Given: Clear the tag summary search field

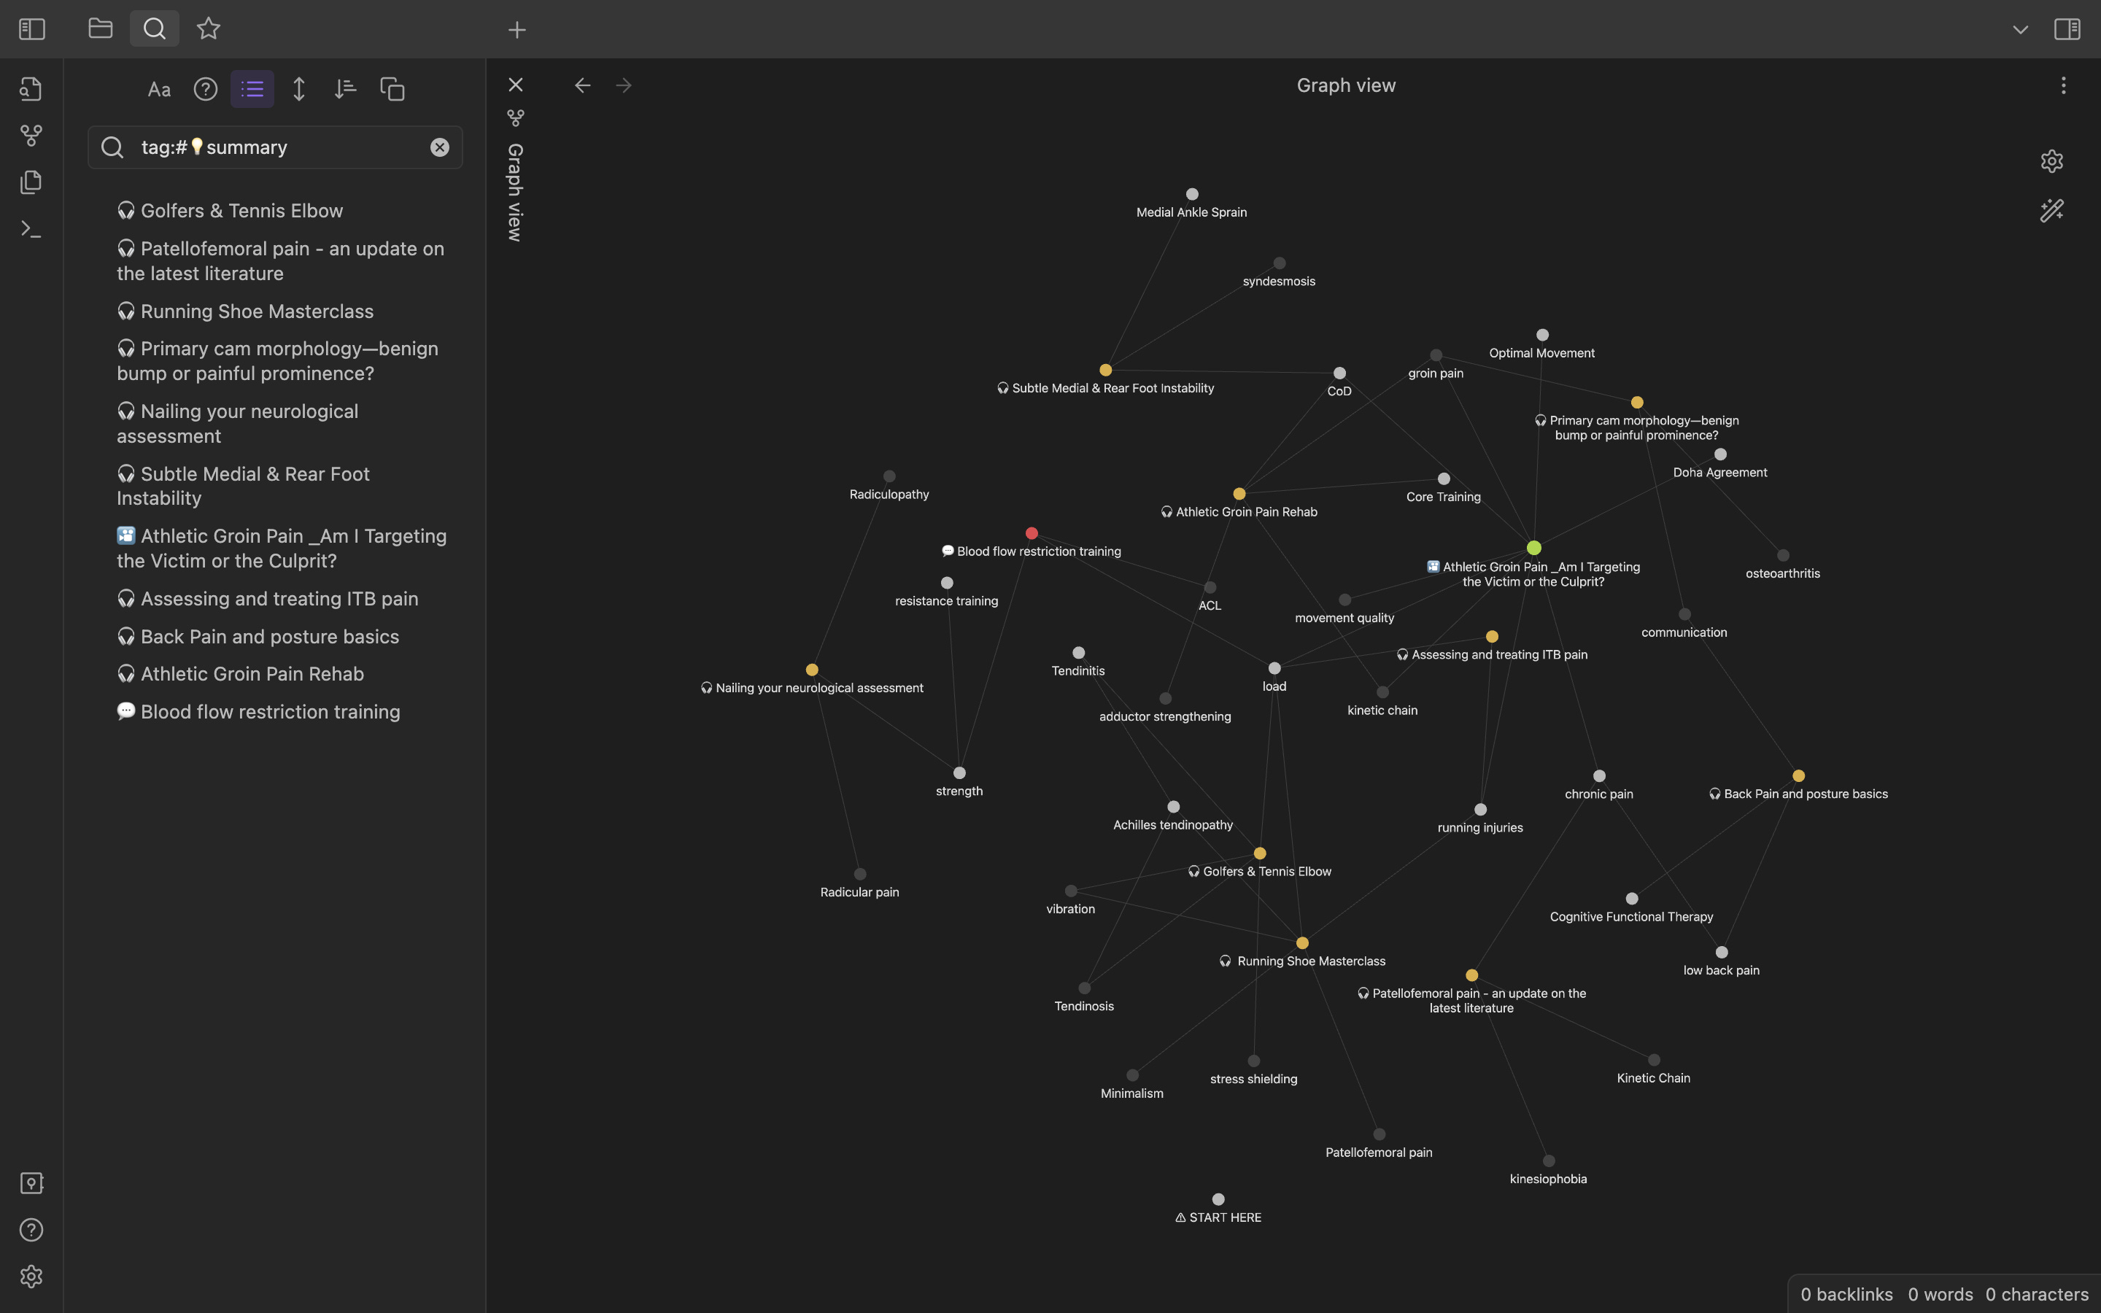Looking at the screenshot, I should pos(440,147).
